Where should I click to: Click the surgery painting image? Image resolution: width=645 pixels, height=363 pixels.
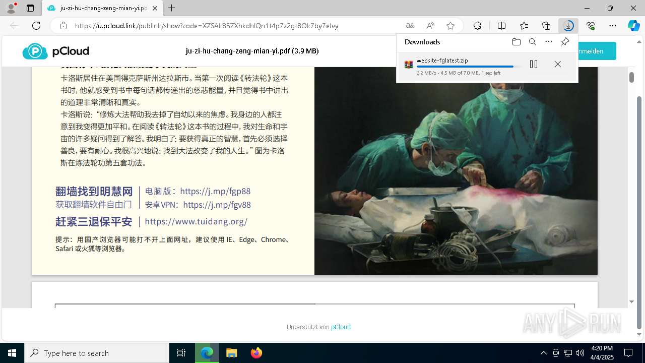point(456,171)
